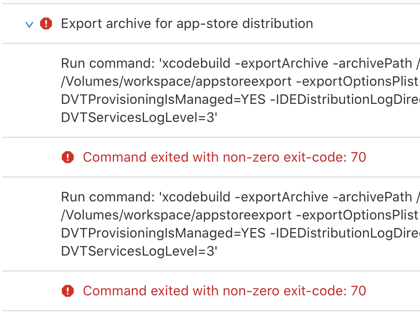Click "-IDEDistributionLogDire" flag in first command
Image resolution: width=420 pixels, height=317 pixels.
[345, 100]
